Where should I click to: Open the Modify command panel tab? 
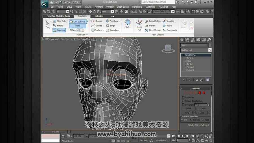(187, 40)
